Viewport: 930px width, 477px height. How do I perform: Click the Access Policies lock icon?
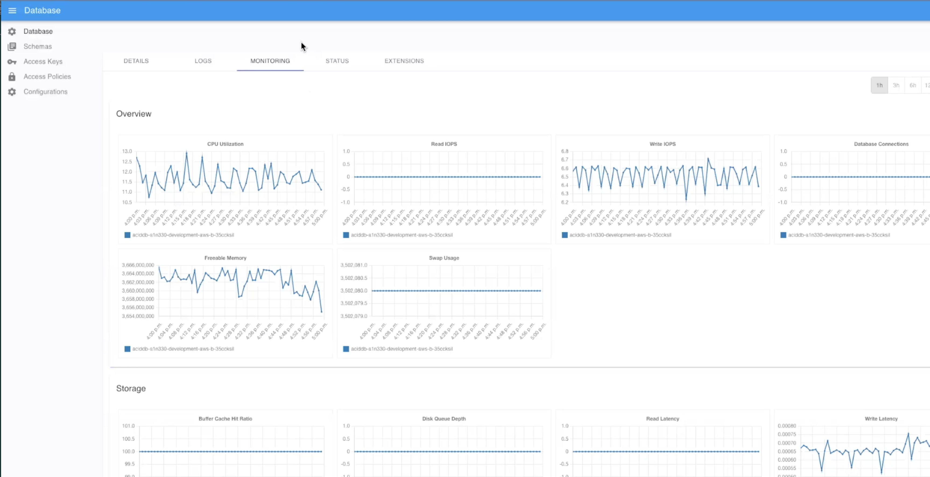(12, 76)
